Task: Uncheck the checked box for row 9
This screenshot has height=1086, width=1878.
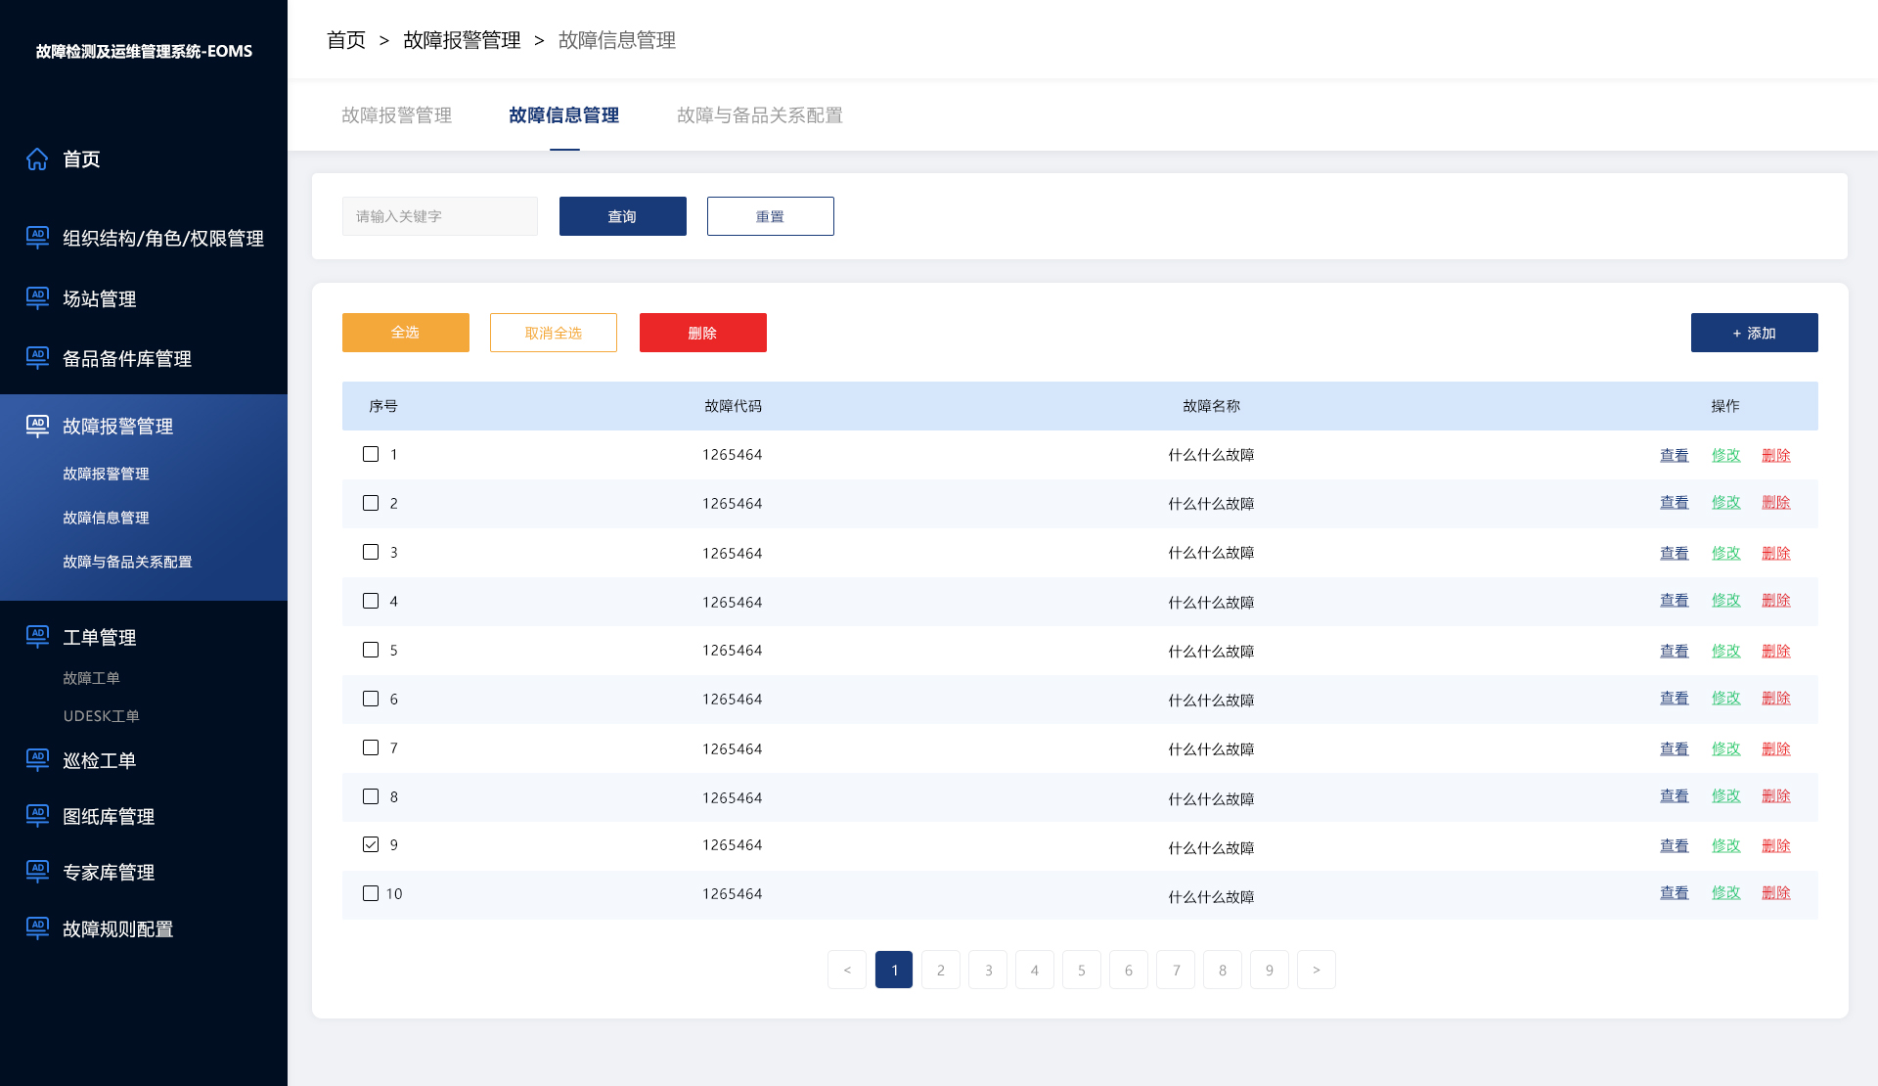Action: 371,844
